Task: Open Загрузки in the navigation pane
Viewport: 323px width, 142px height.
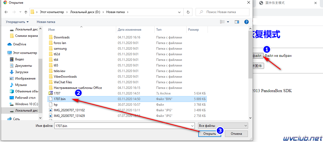Action: click(x=22, y=72)
